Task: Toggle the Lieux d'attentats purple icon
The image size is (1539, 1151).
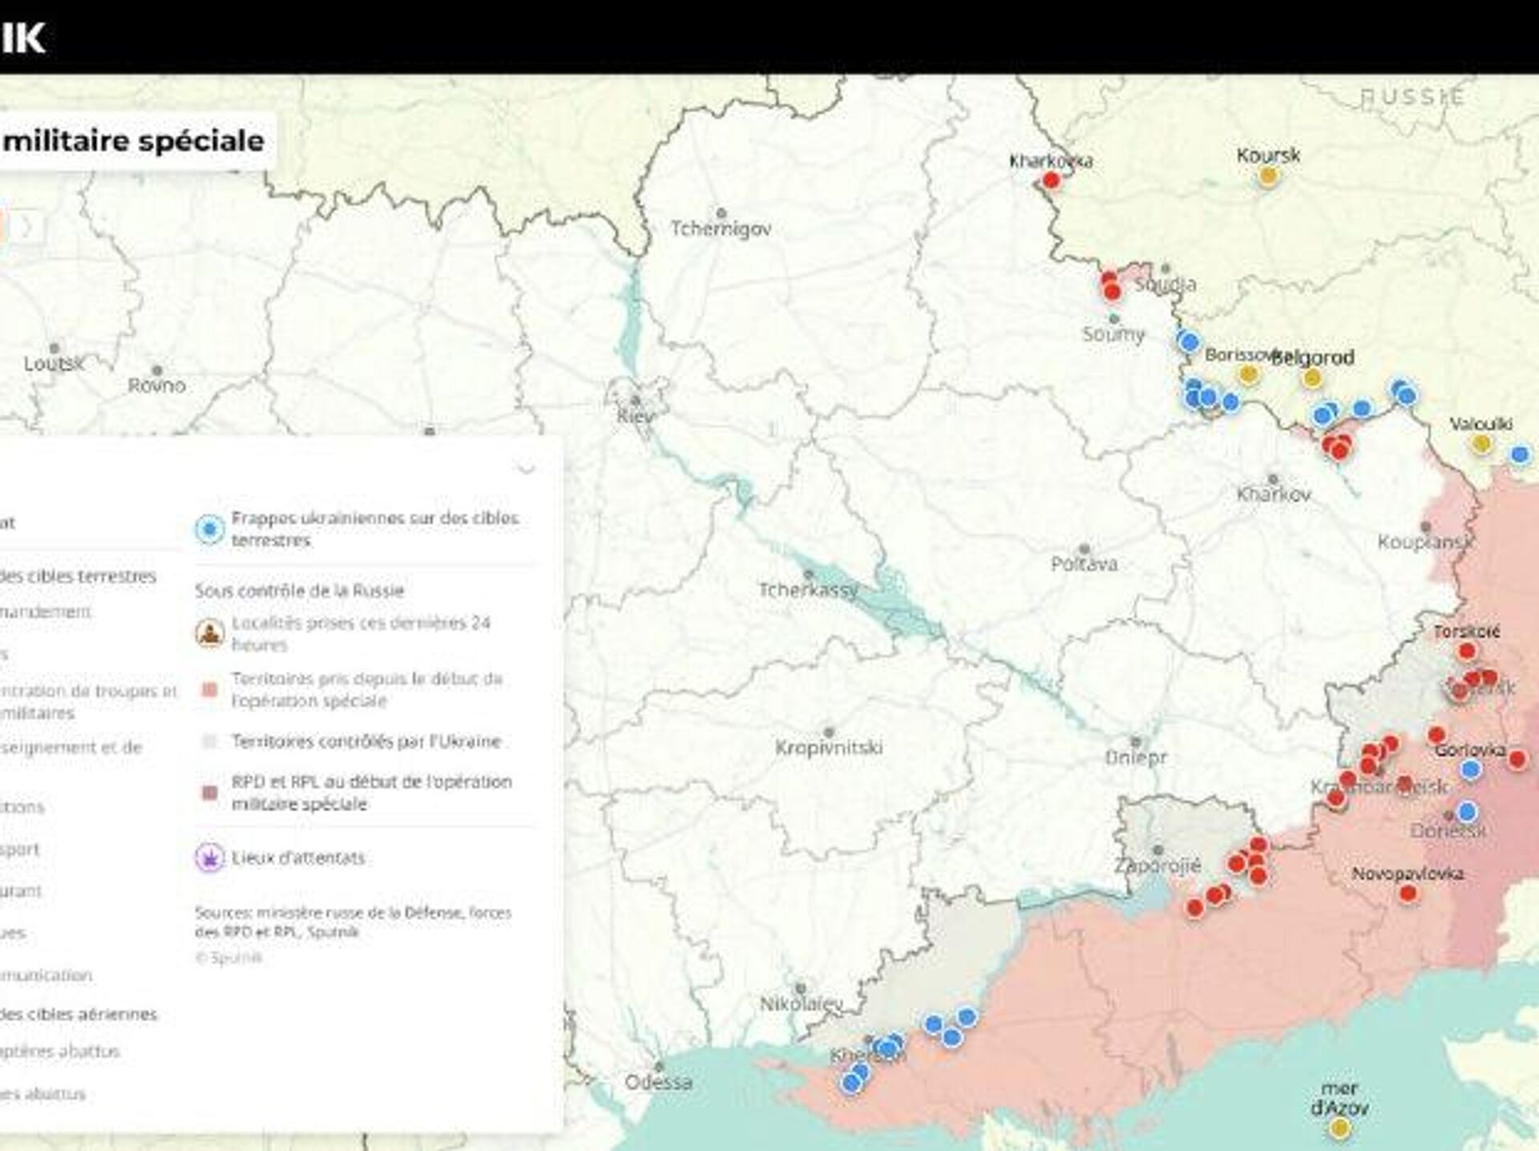Action: [x=210, y=858]
